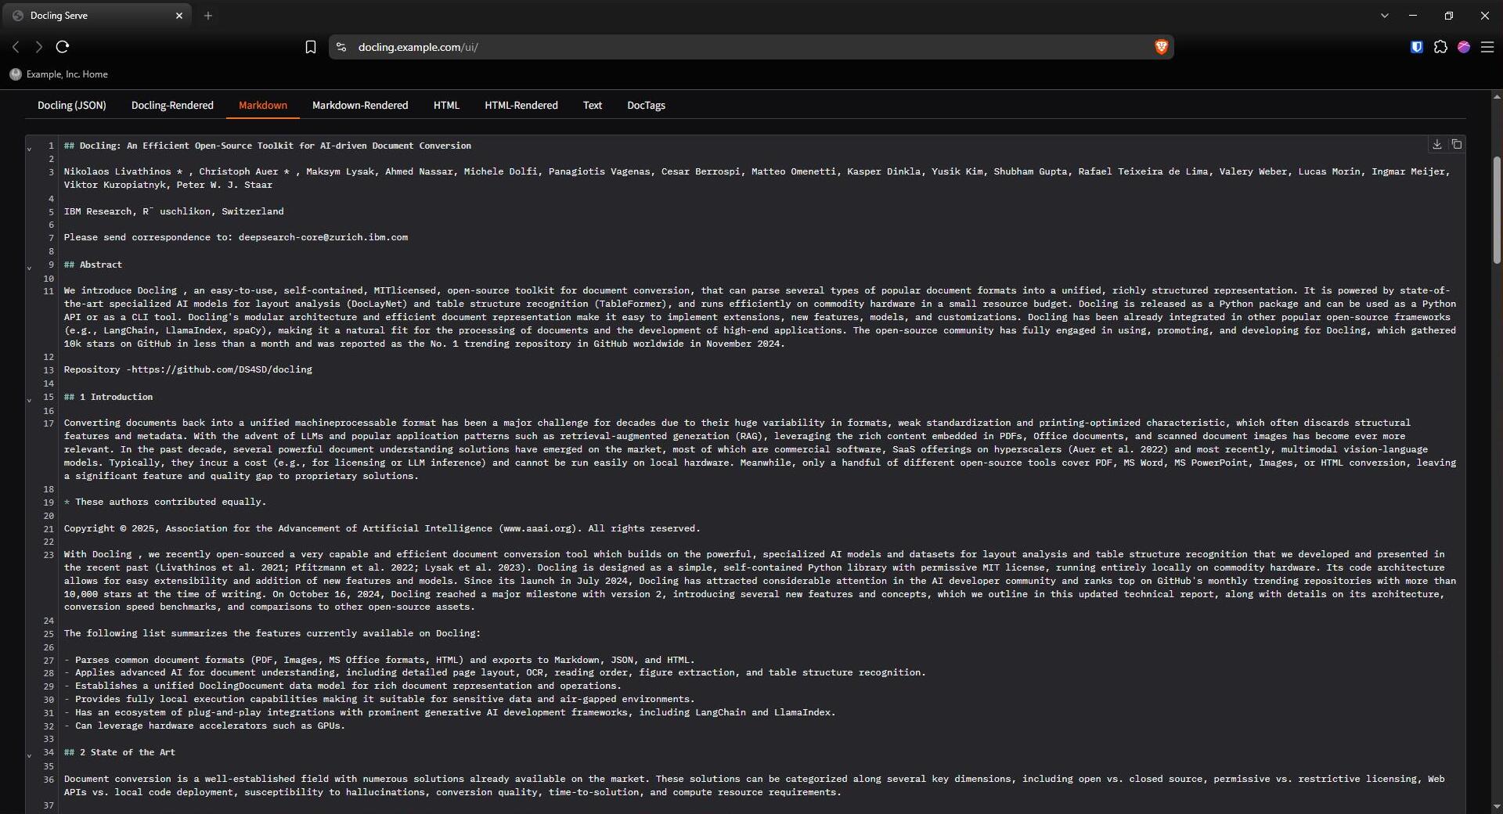Click the 'Can leverage hardware accelerators' list item
Screen dimensions: 1503x814
tap(204, 726)
